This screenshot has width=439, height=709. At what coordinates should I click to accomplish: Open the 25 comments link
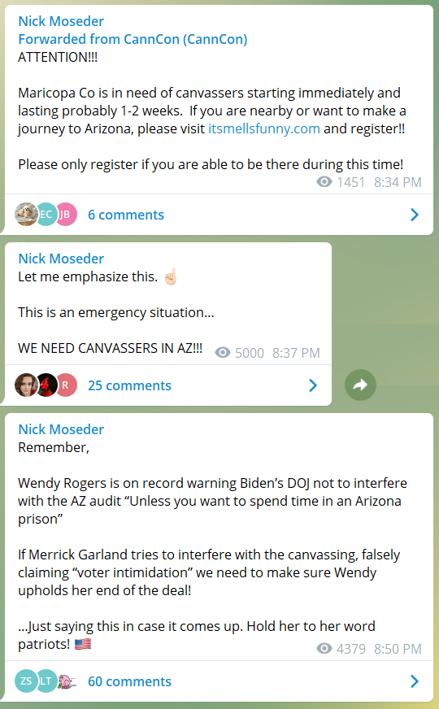[129, 385]
